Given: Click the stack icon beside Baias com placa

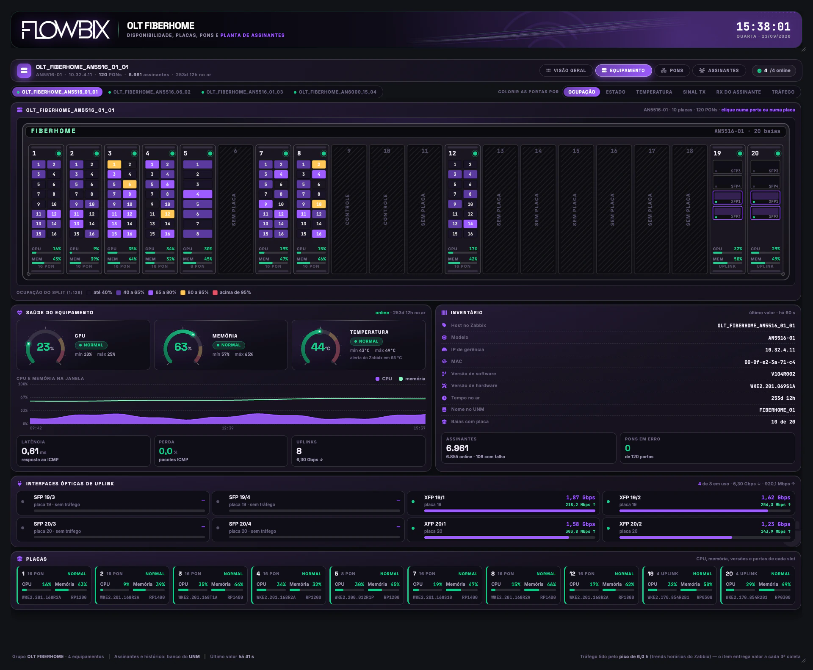Looking at the screenshot, I should [x=444, y=422].
